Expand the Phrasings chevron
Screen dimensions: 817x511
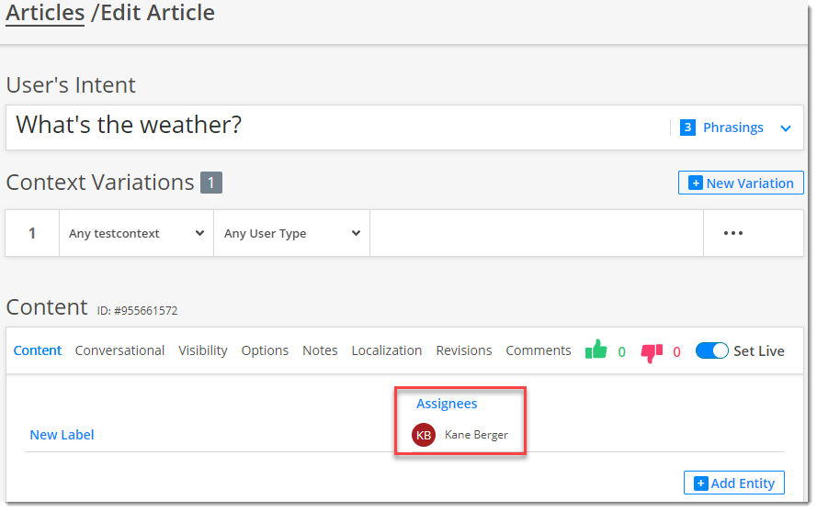786,128
